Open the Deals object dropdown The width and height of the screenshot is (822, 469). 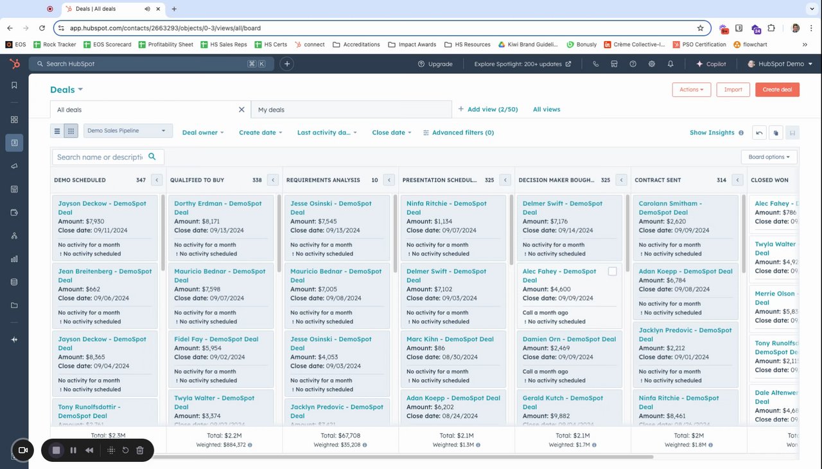pyautogui.click(x=67, y=90)
